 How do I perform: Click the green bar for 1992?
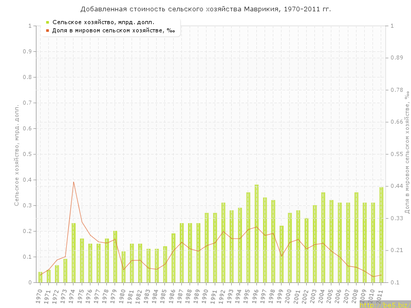tap(223, 242)
